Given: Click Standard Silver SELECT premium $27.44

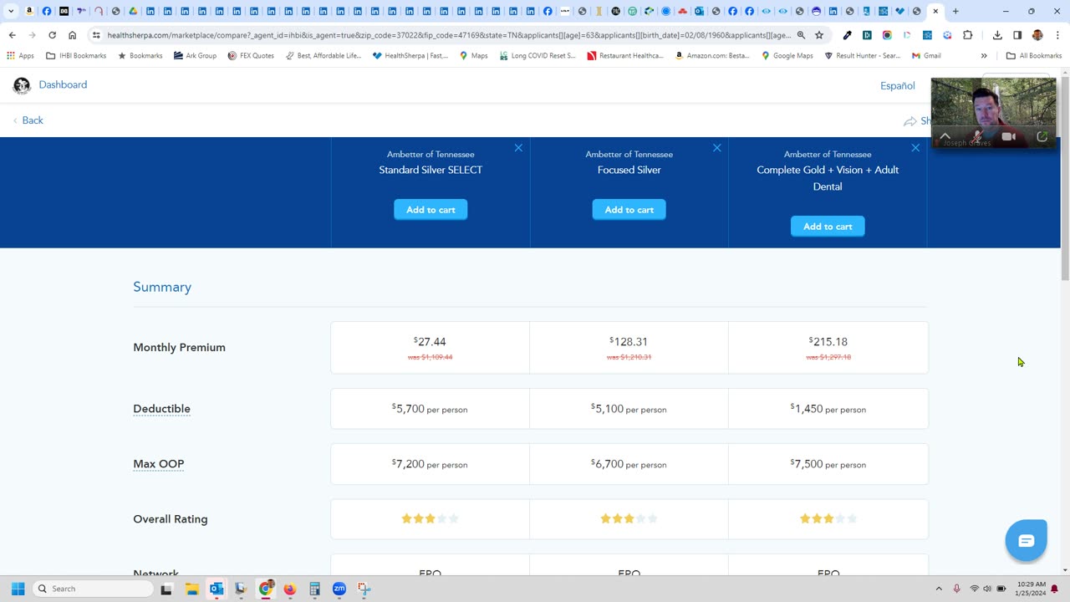Looking at the screenshot, I should [x=430, y=341].
